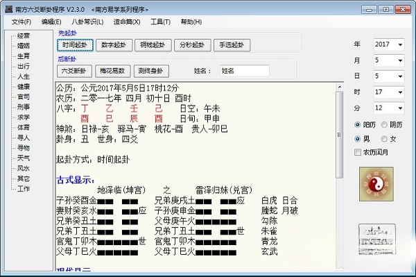The height and width of the screenshot is (277, 416).
Task: Select 刑事 in the category tree
Action: [x=24, y=107]
